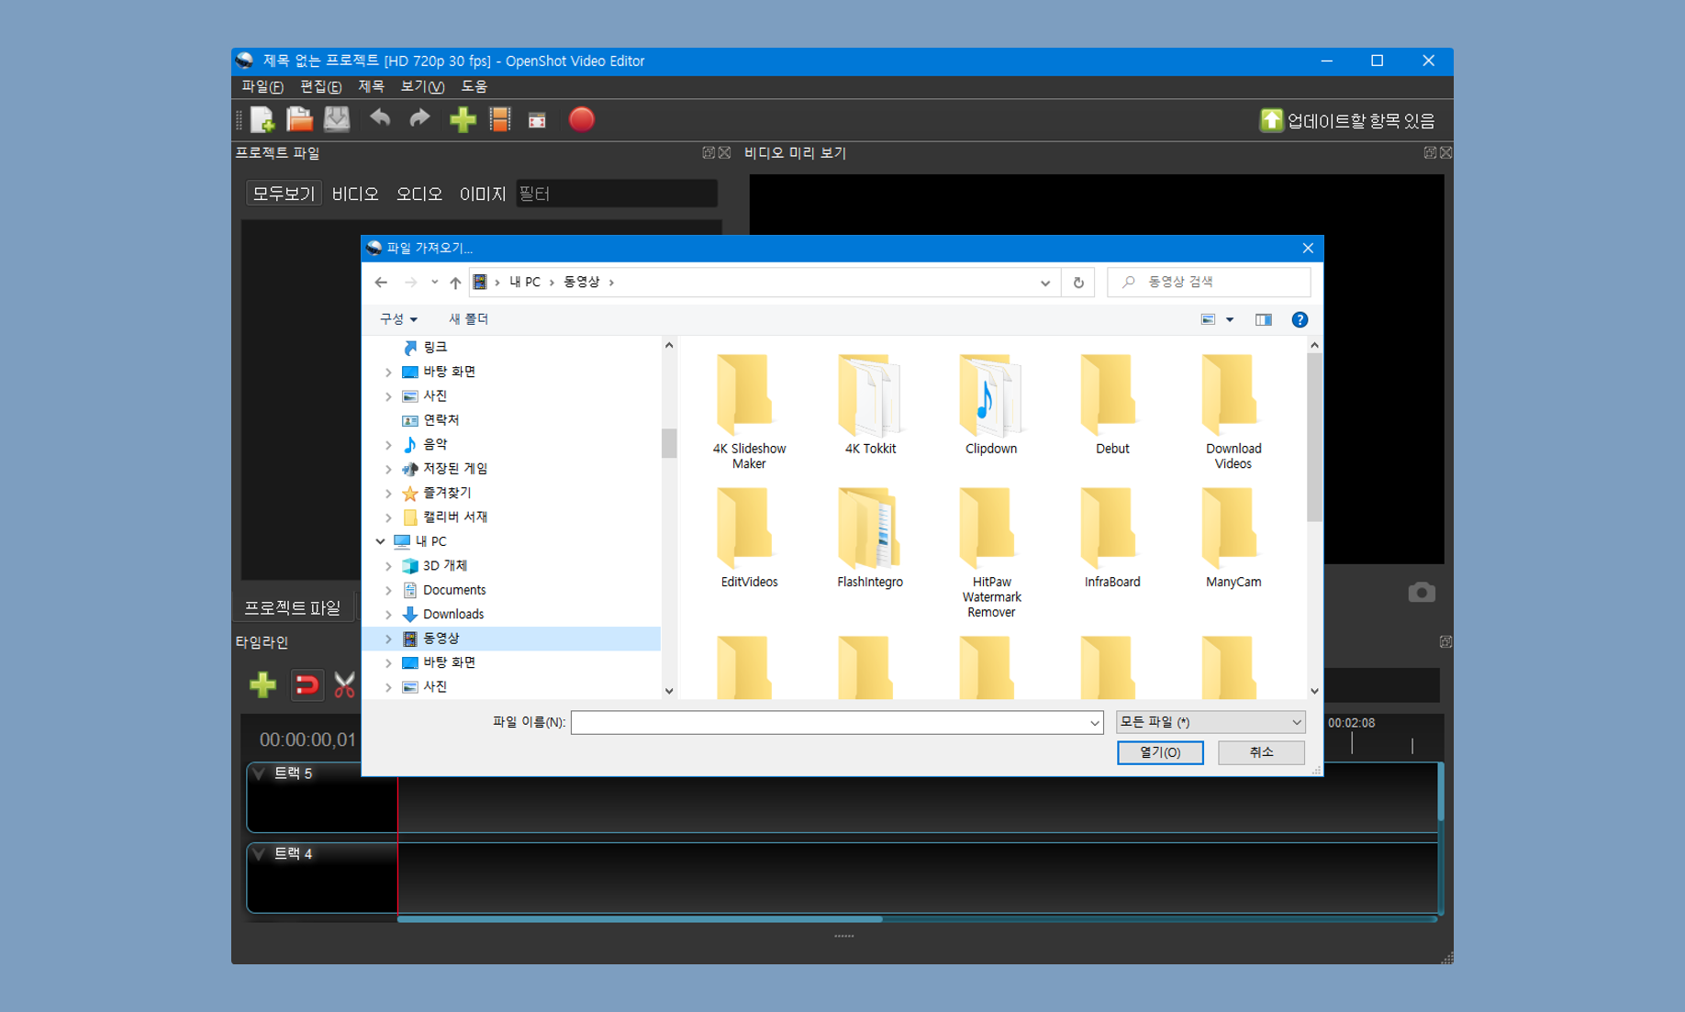Click the up one level arrow
Image resolution: width=1685 pixels, height=1012 pixels.
pyautogui.click(x=455, y=283)
